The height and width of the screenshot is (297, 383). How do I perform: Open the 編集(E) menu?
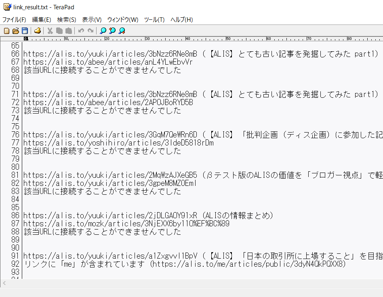pyautogui.click(x=42, y=19)
